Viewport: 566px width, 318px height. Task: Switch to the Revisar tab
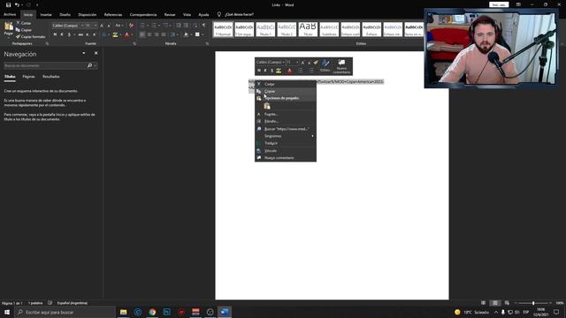[x=170, y=15]
